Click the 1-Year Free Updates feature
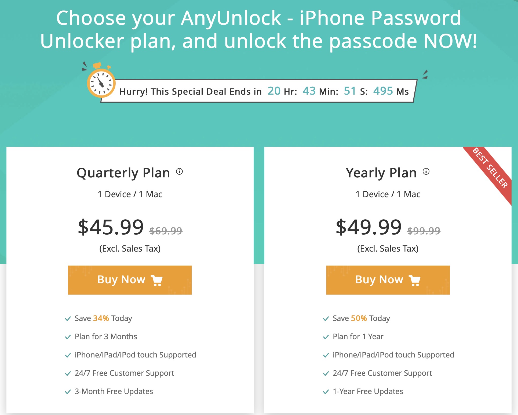Viewport: 518px width, 415px height. click(x=368, y=391)
